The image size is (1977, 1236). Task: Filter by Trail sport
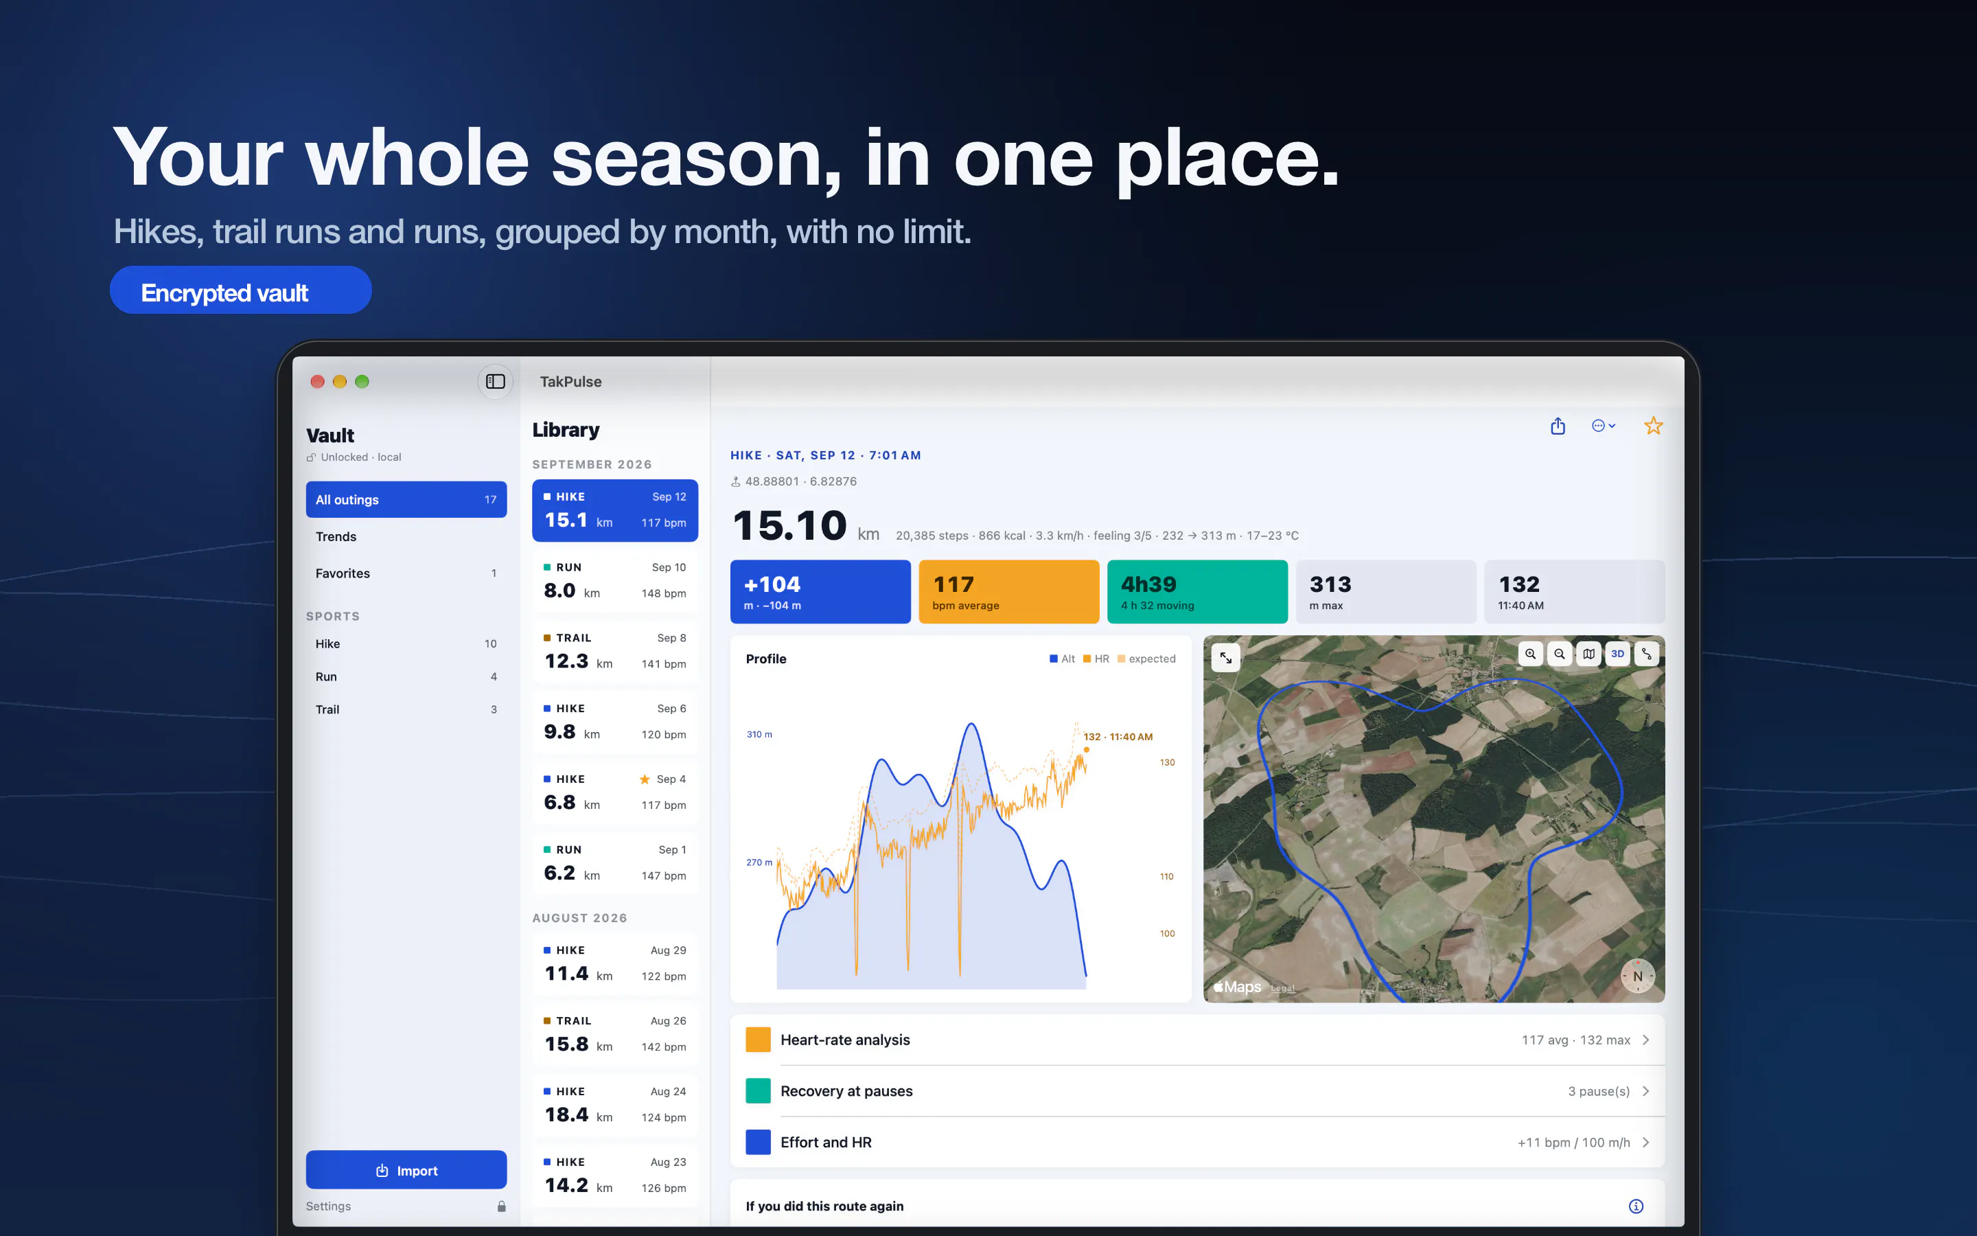tap(406, 709)
